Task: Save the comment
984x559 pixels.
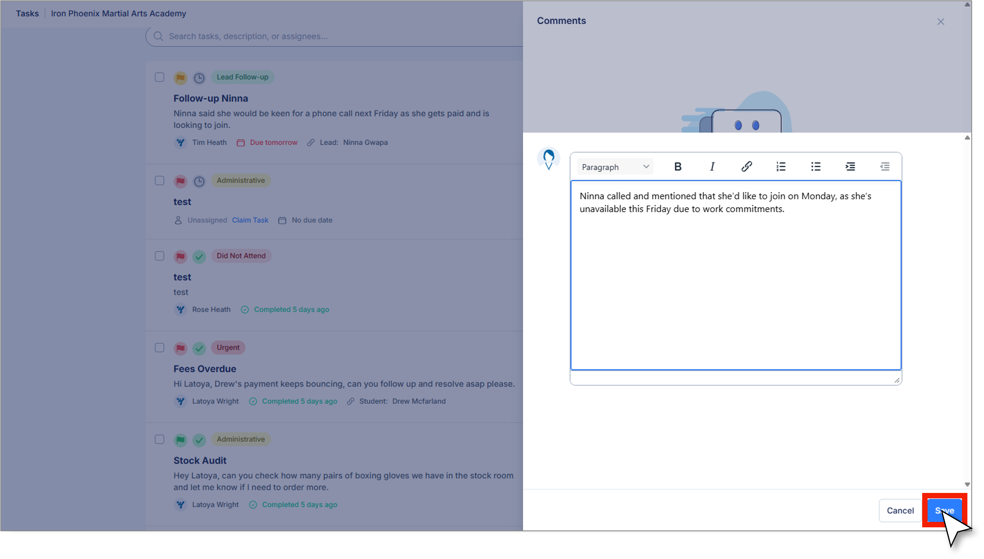Action: (x=944, y=510)
